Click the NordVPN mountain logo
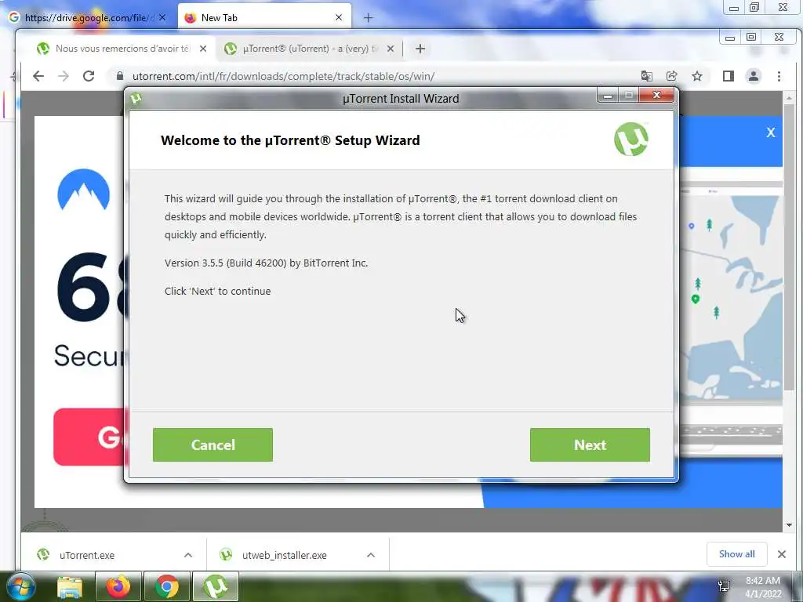 point(83,190)
